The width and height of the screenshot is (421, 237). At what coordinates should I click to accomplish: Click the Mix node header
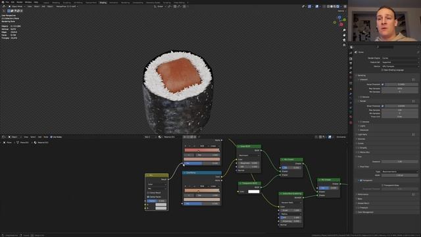(x=157, y=175)
